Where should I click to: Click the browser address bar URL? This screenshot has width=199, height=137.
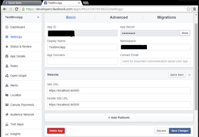74,9
